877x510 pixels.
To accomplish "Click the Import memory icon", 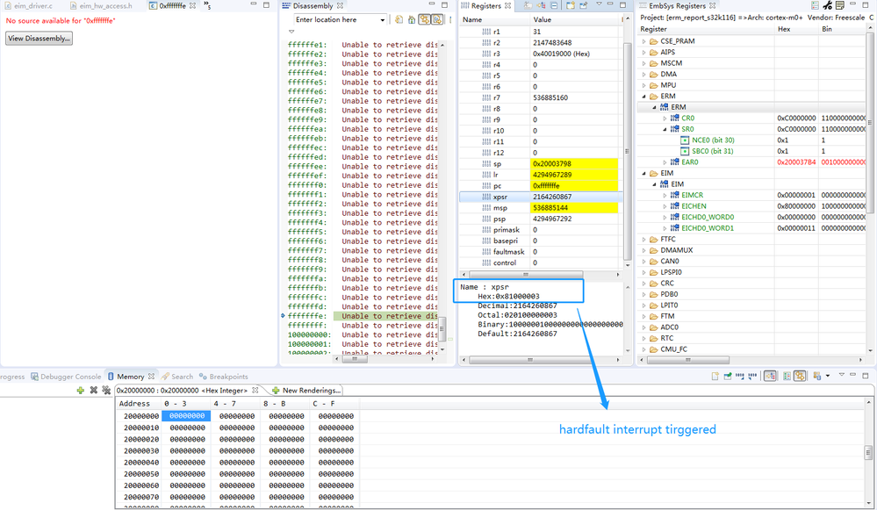I will [740, 377].
